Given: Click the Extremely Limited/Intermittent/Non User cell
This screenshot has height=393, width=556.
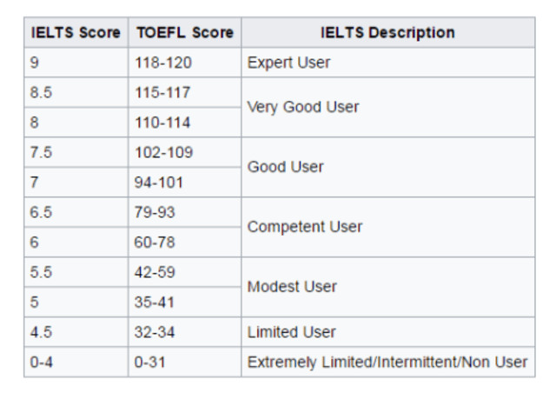Looking at the screenshot, I should click(x=387, y=362).
